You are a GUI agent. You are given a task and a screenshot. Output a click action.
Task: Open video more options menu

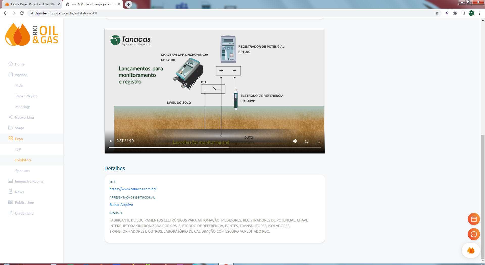coord(319,141)
